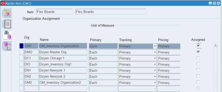Maximize the Master Item window
The width and height of the screenshot is (222, 92).
(x=214, y=3)
